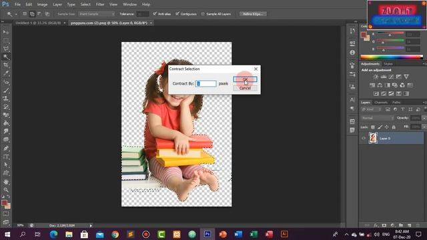This screenshot has height=240, width=427.
Task: Add a Levels adjustment
Action: (384, 77)
